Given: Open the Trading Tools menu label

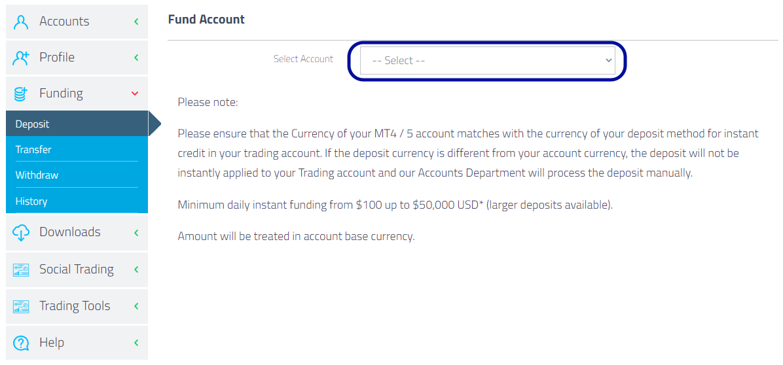Looking at the screenshot, I should [75, 305].
